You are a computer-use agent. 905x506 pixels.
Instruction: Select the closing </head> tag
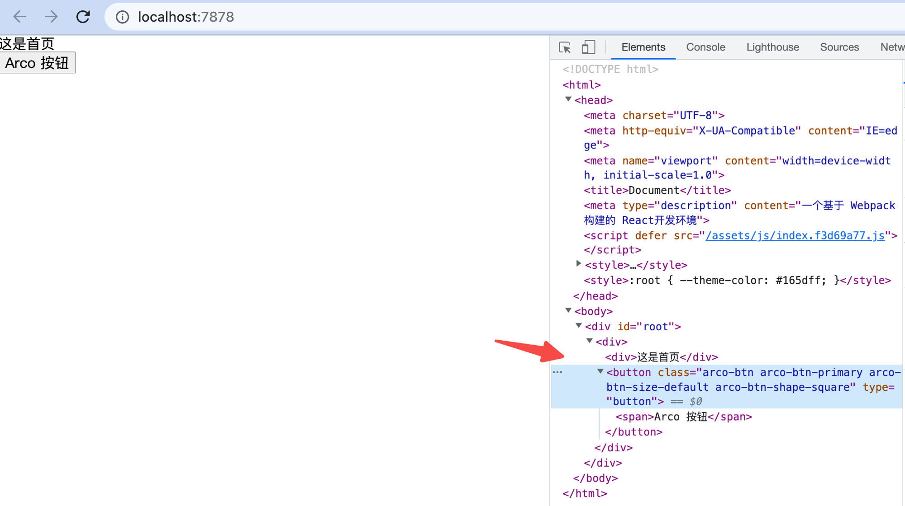point(595,296)
